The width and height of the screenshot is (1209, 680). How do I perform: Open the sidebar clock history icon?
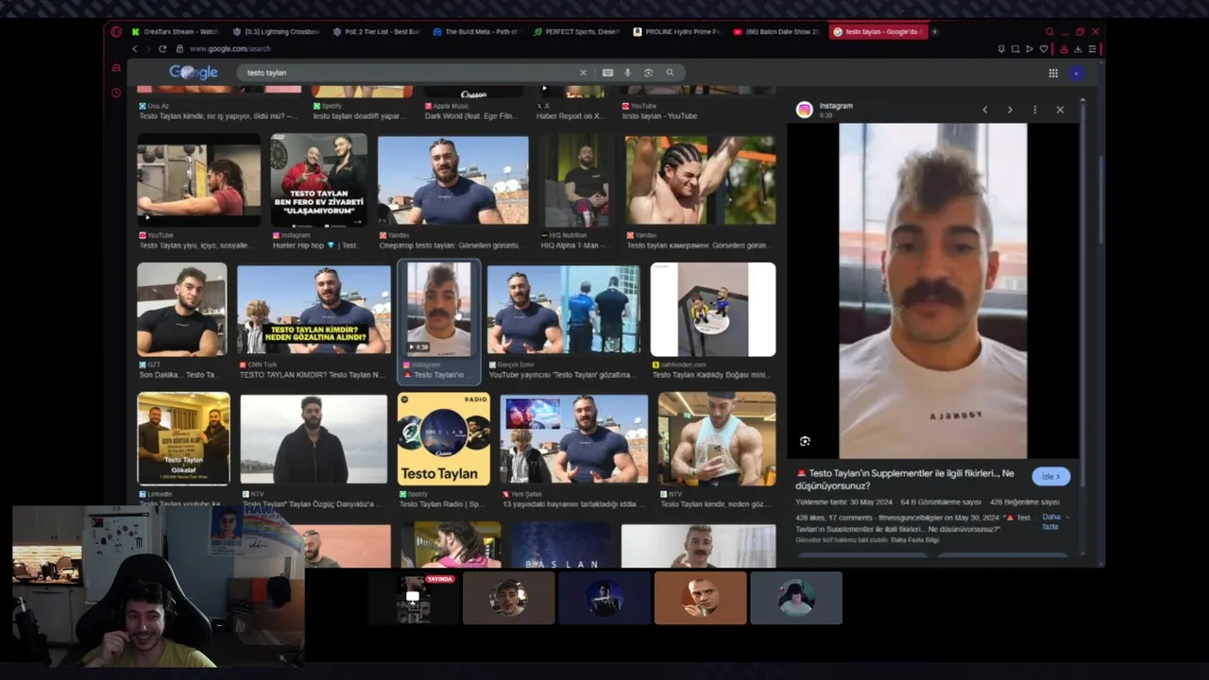[116, 93]
